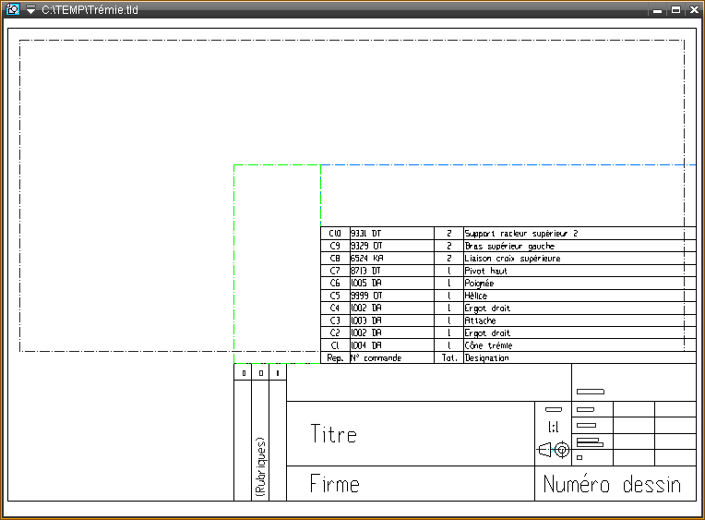Maximize the Trémie.tld drawing window
Viewport: 705px width, 520px height.
pyautogui.click(x=675, y=9)
